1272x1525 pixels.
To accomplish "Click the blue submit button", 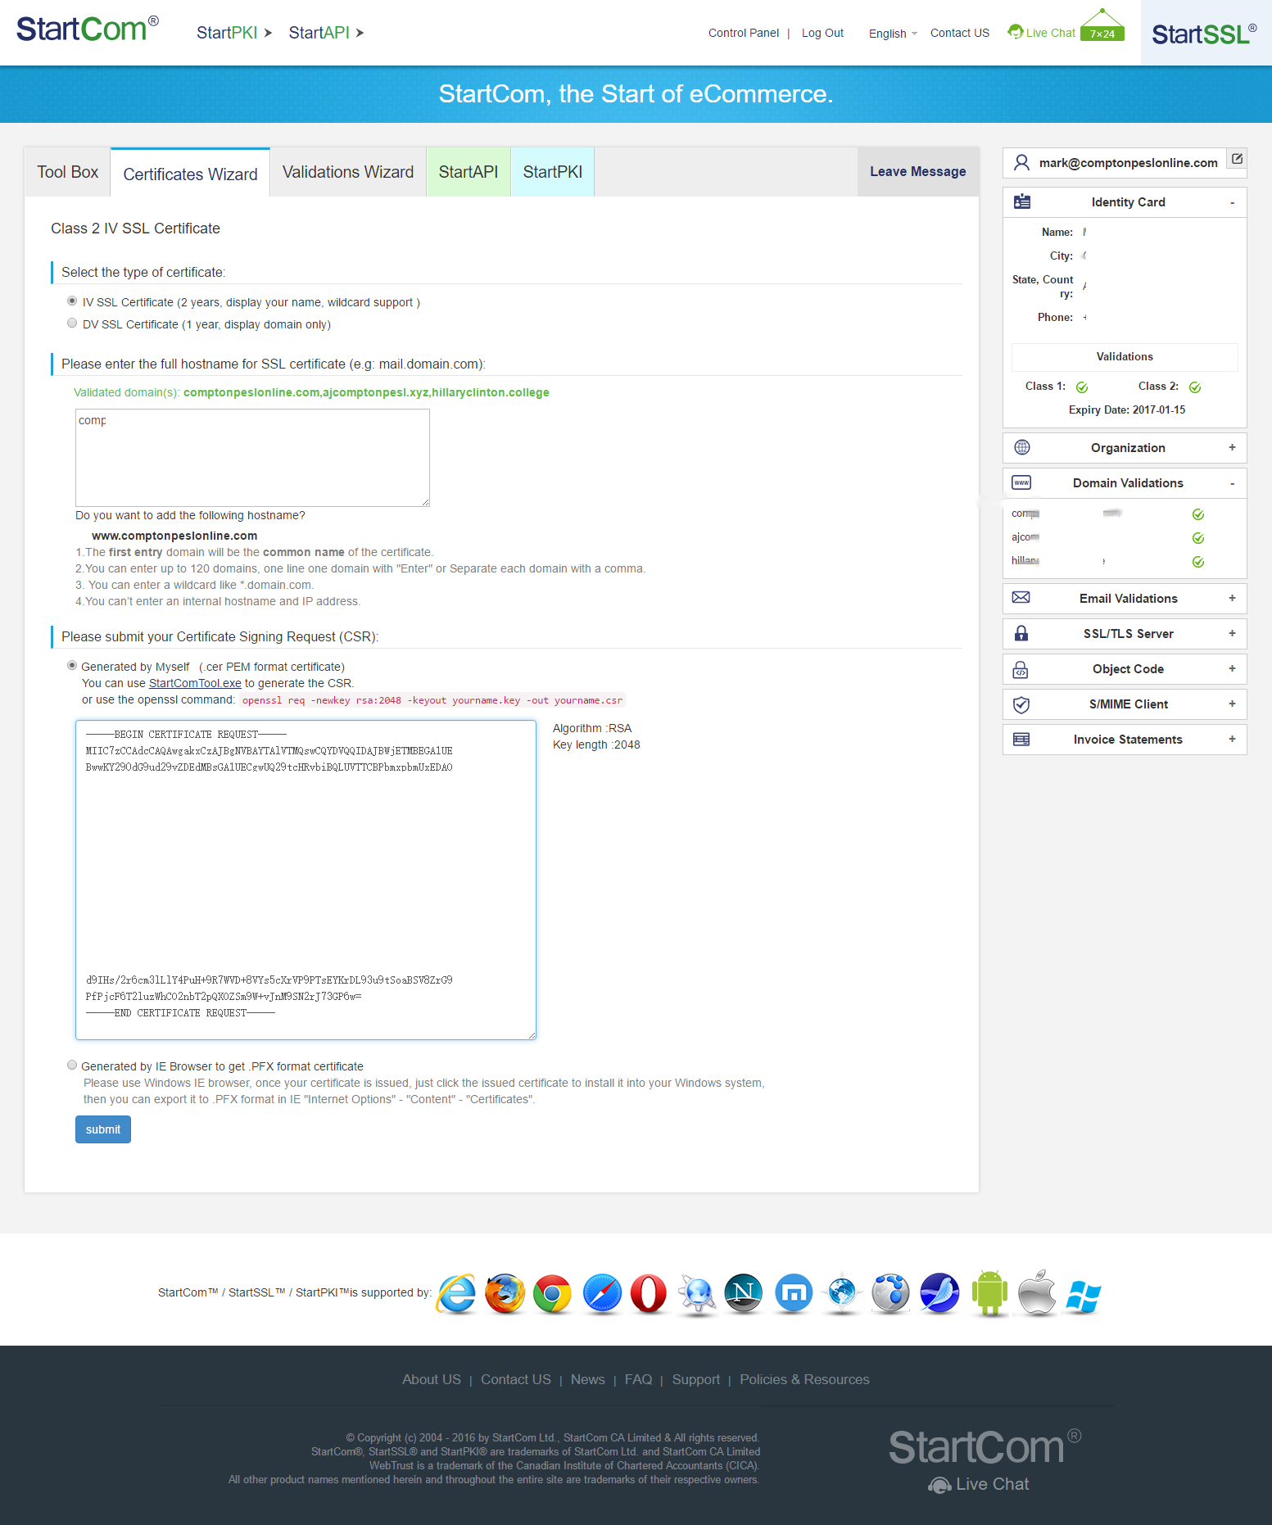I will click(103, 1129).
